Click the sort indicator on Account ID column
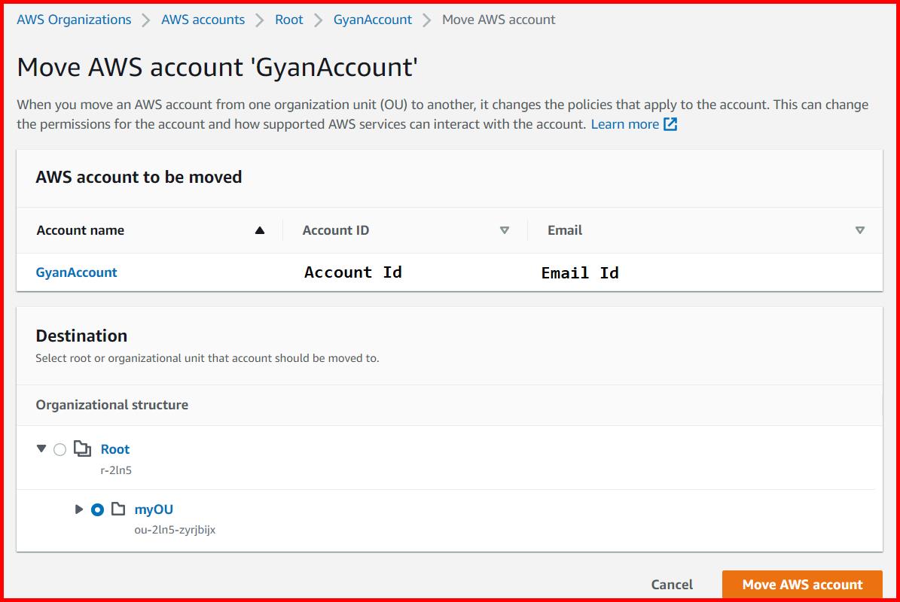The height and width of the screenshot is (602, 900). tap(505, 230)
